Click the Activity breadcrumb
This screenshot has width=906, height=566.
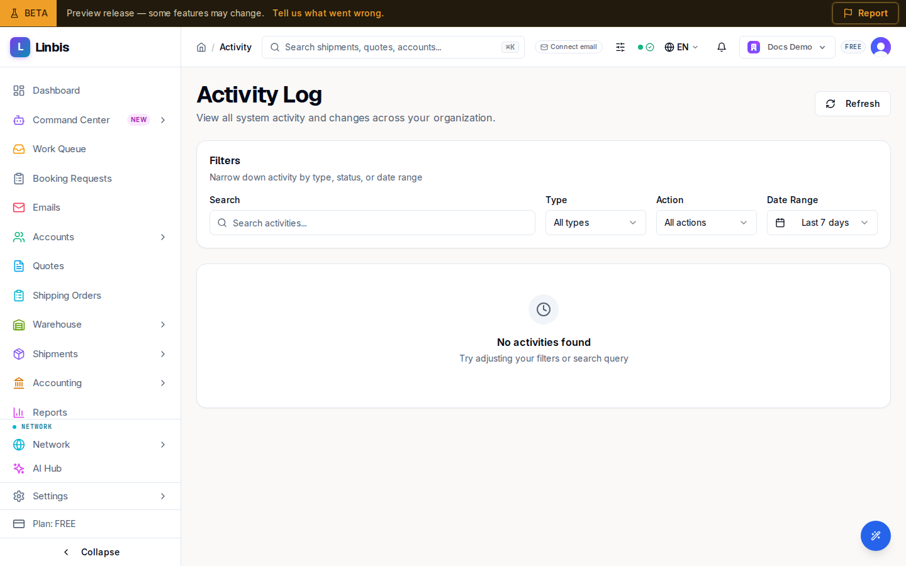tap(235, 47)
